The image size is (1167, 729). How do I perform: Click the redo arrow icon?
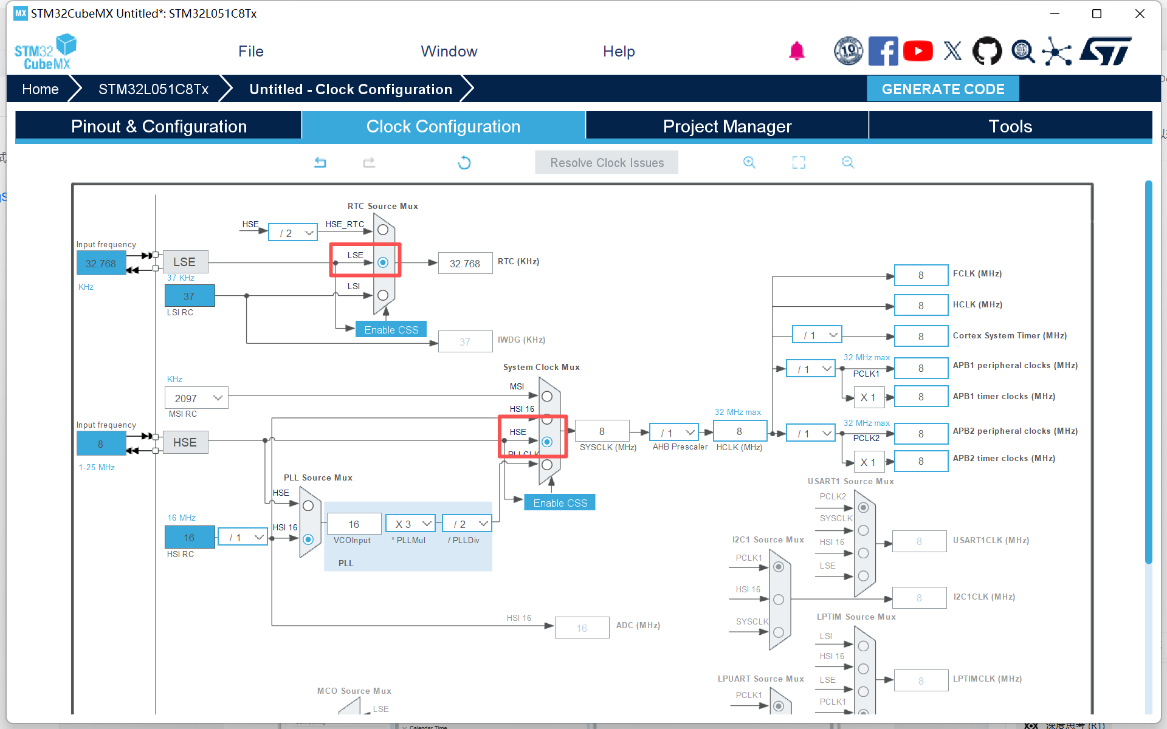[x=369, y=162]
